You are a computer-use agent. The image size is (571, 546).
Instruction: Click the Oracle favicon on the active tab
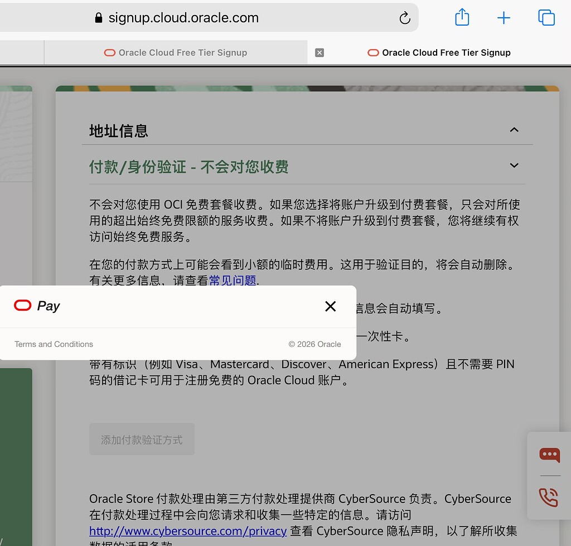click(373, 53)
